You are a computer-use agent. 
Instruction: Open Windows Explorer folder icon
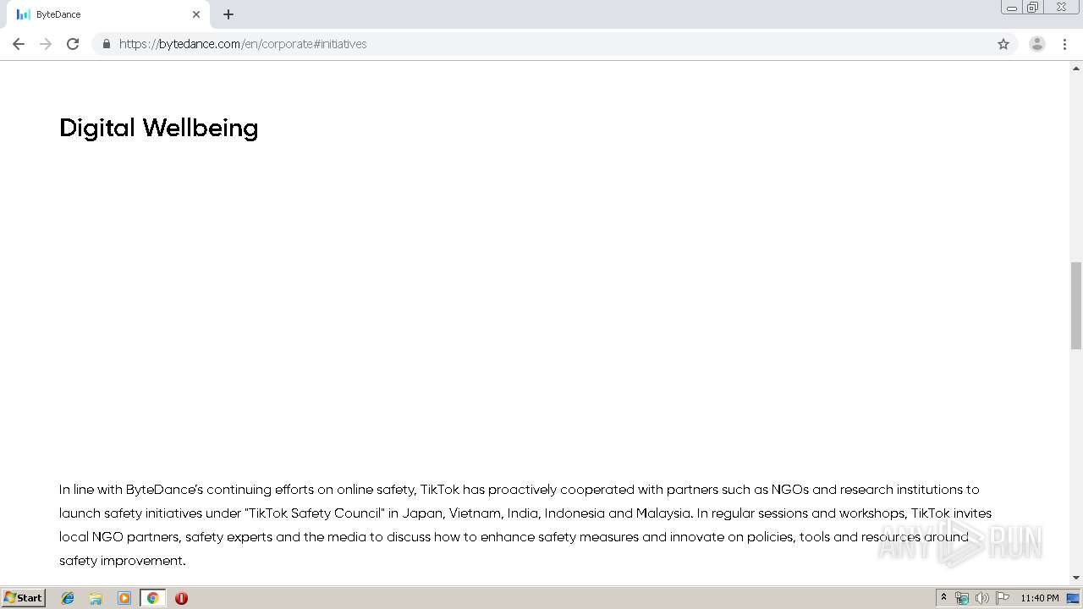pos(96,598)
